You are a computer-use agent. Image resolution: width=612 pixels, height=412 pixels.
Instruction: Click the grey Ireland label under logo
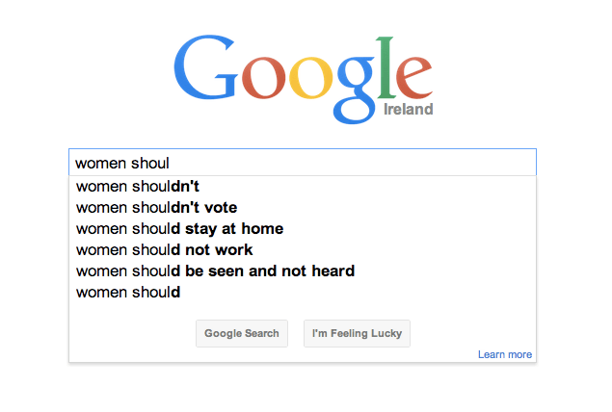408,110
